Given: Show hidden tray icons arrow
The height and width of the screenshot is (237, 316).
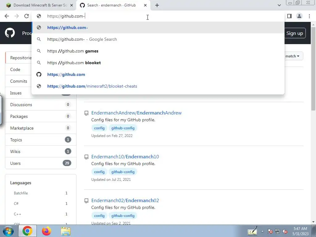Looking at the screenshot, I should [x=262, y=231].
